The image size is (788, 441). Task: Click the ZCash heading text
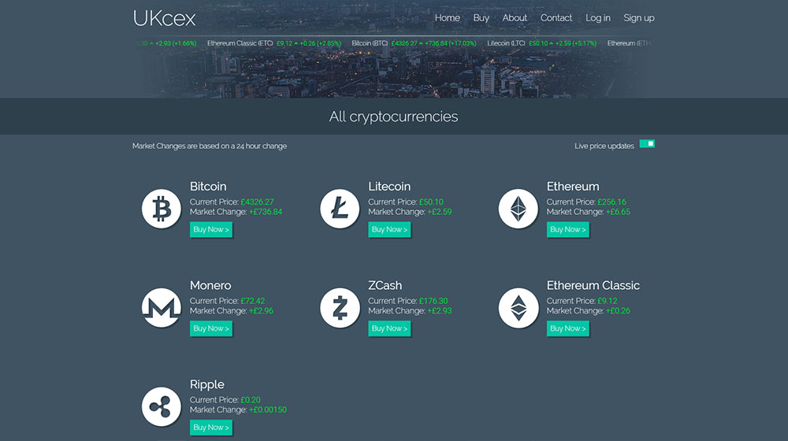(x=385, y=285)
